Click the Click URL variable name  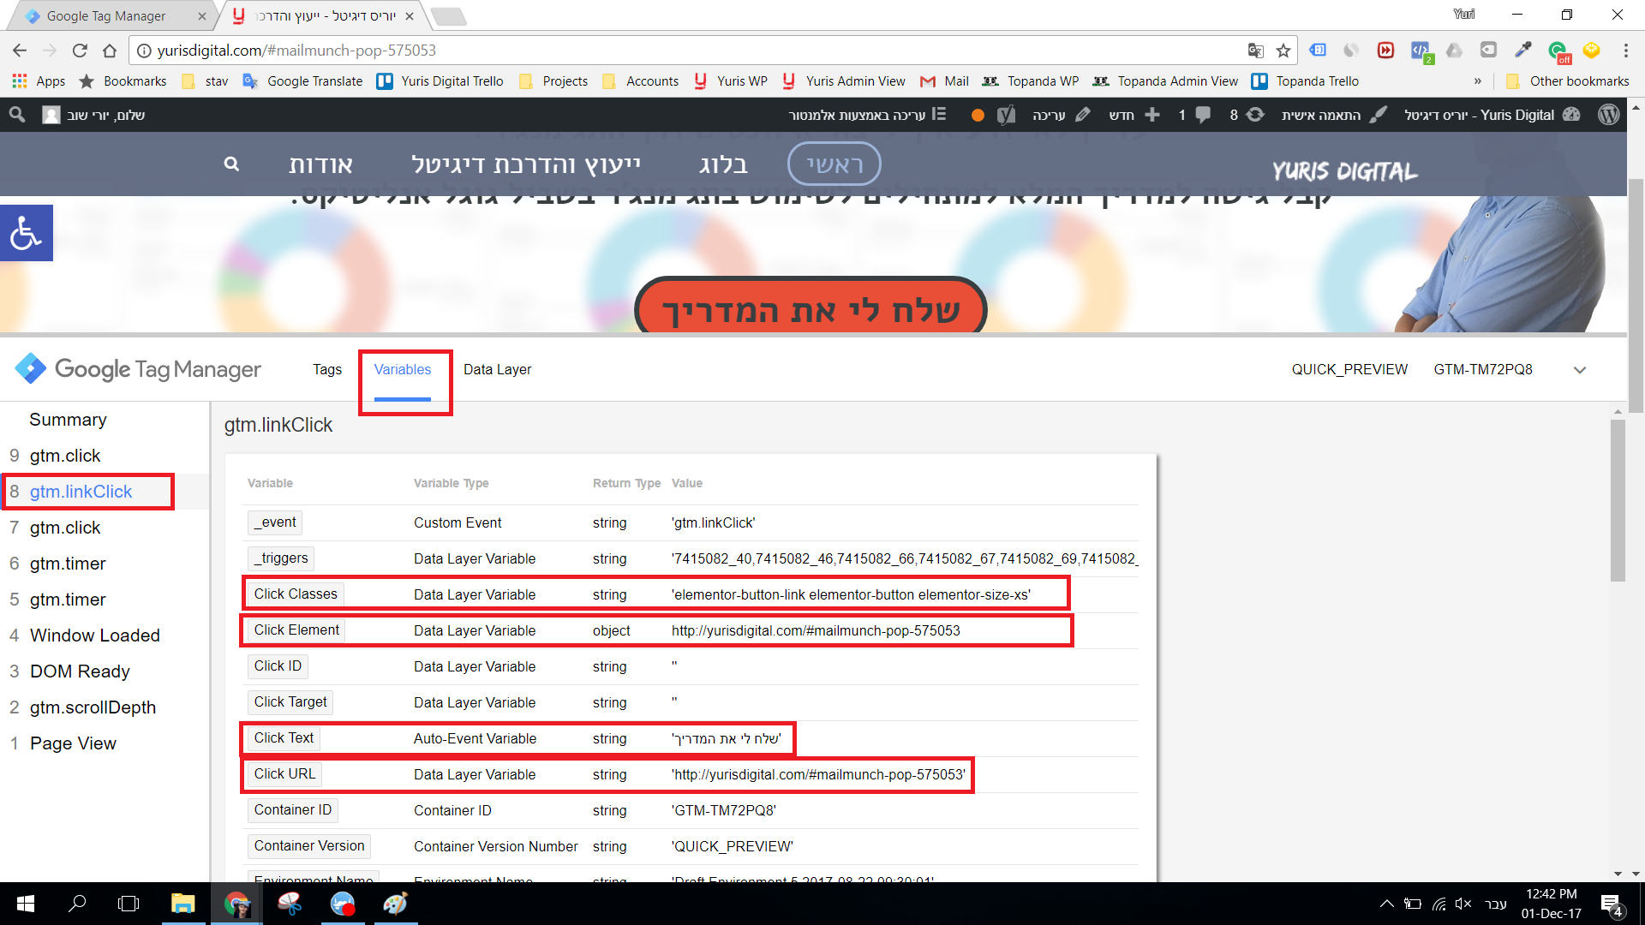click(284, 774)
